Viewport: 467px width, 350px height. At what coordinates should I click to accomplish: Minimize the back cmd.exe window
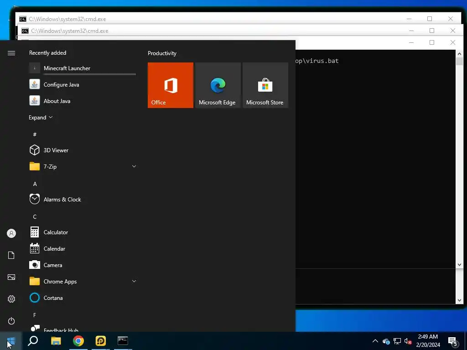pyautogui.click(x=409, y=19)
